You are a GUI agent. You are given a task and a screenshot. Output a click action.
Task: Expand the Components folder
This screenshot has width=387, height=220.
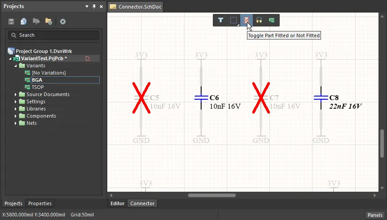pos(16,116)
